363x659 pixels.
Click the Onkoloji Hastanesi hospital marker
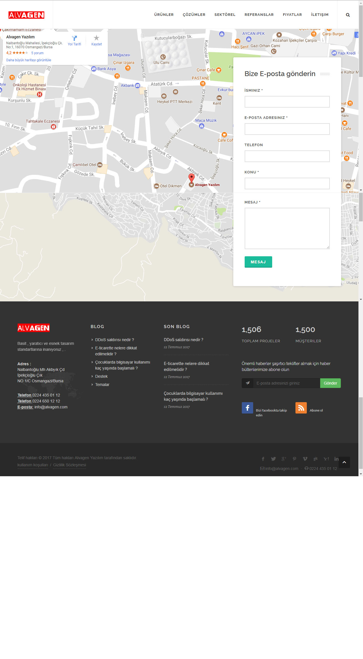pos(40,95)
